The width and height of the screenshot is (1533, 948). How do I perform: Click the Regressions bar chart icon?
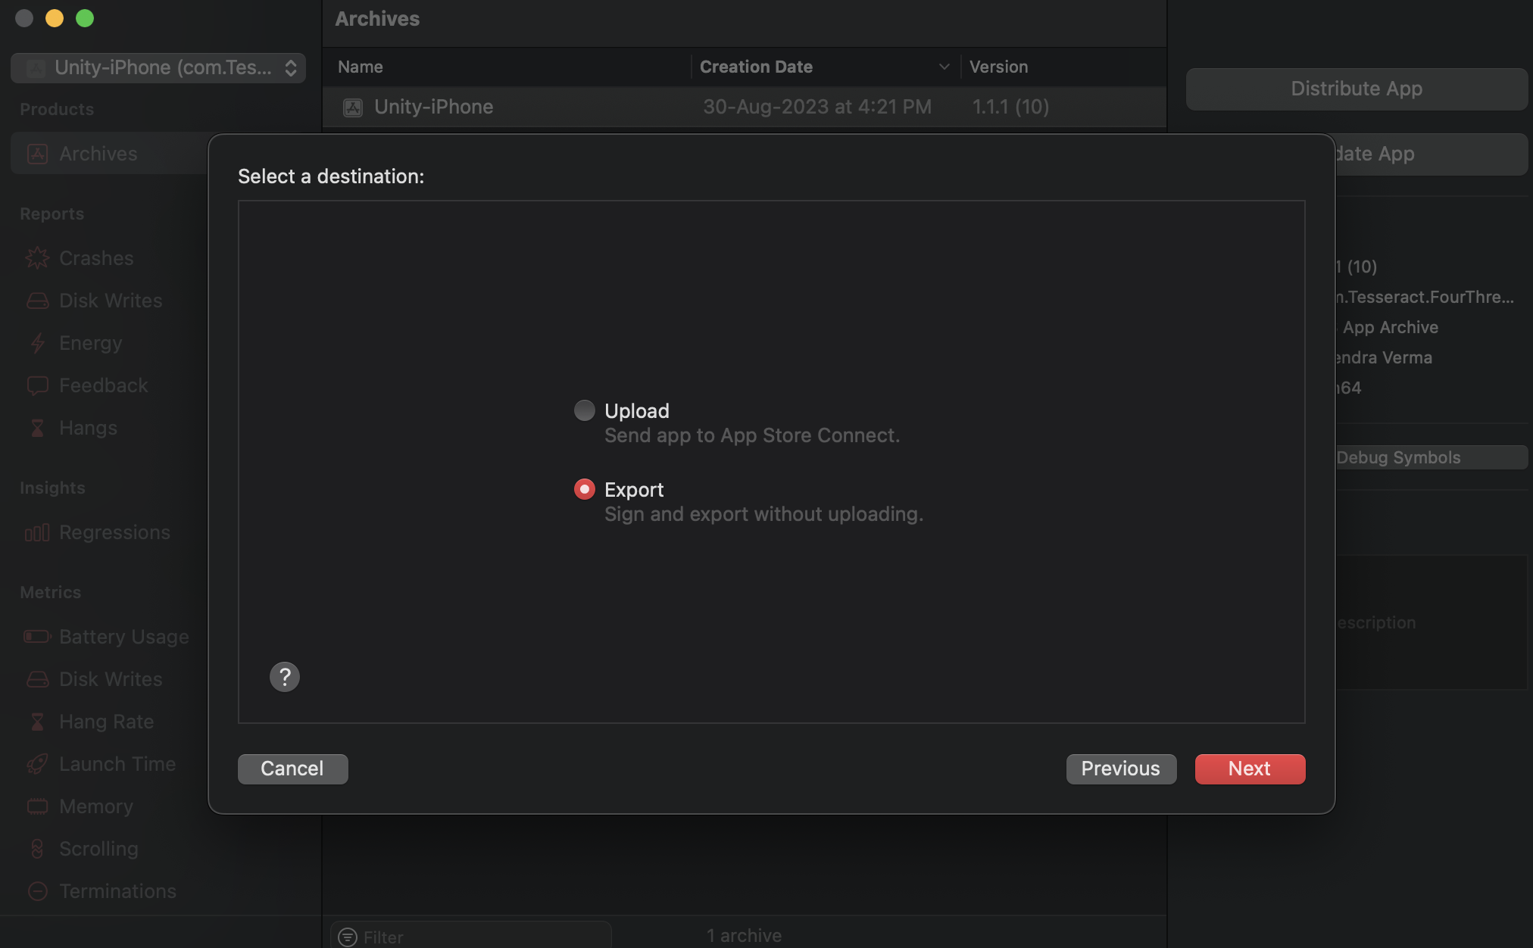pos(37,532)
